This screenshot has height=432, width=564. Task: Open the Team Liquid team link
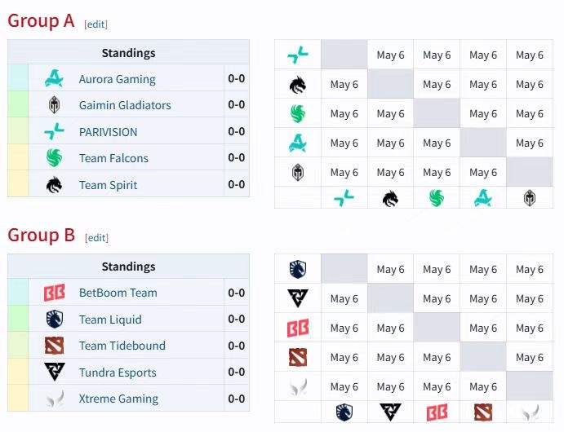(x=110, y=320)
